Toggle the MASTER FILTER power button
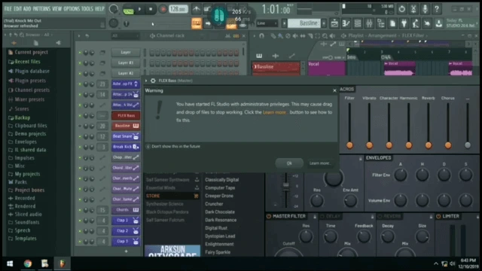This screenshot has height=271, width=482. (269, 216)
